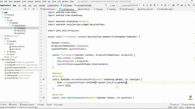Switch to the img1.jpg tab
The image size is (195, 109).
pyautogui.click(x=99, y=9)
